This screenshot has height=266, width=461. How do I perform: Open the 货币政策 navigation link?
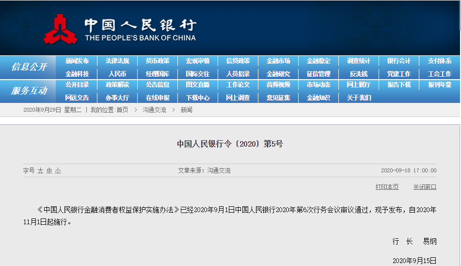[x=158, y=61]
